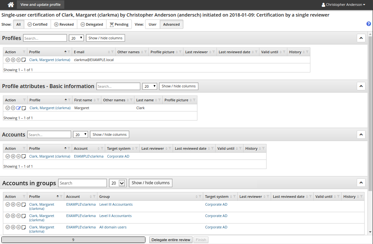Show only Certified items
The image size is (373, 244).
[38, 24]
